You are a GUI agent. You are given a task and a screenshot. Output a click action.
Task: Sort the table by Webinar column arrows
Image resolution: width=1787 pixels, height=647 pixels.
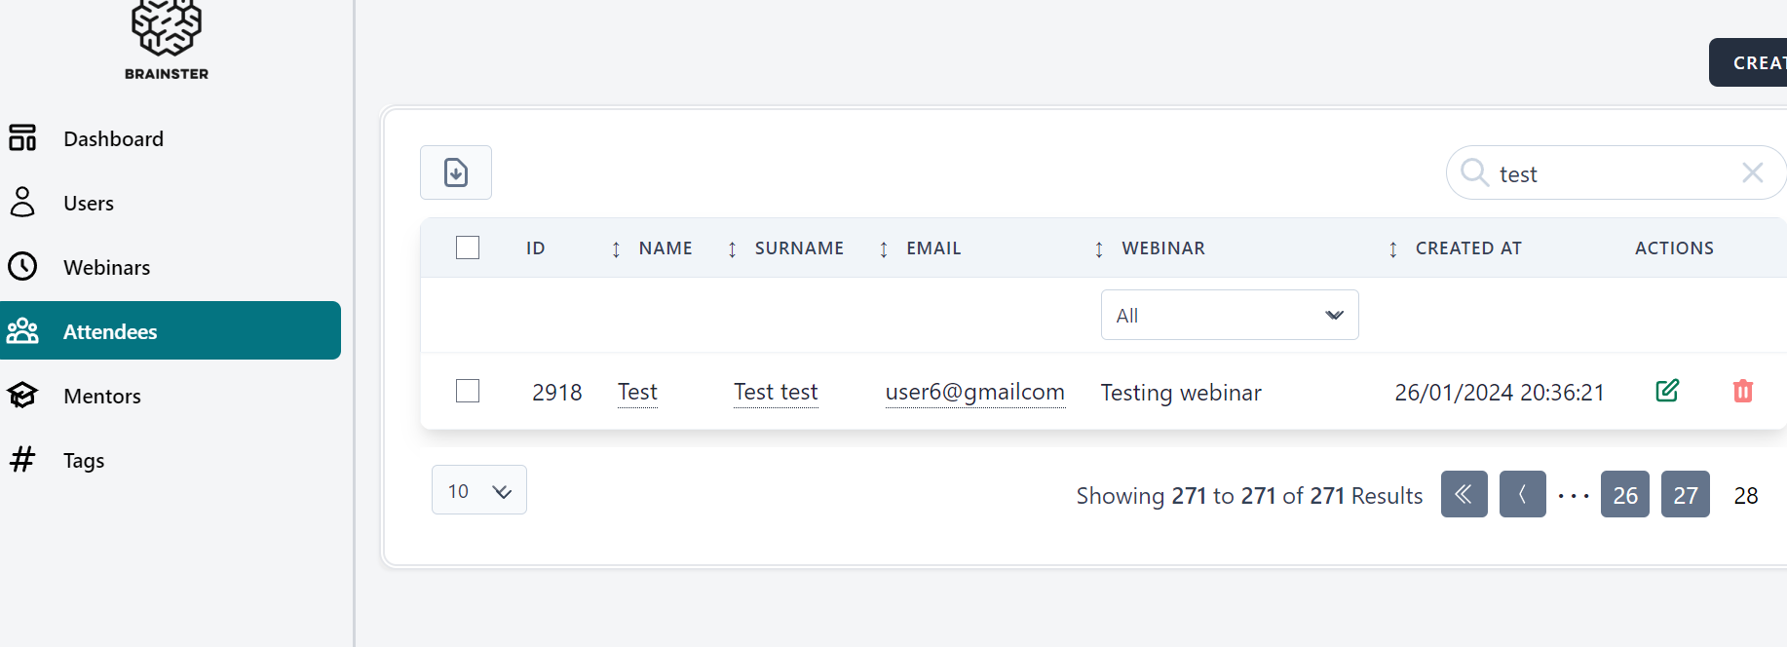pyautogui.click(x=1099, y=249)
